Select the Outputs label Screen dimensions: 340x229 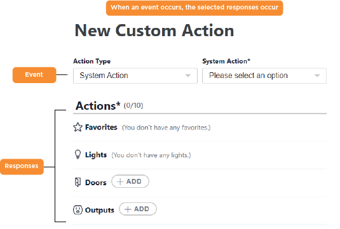100,210
